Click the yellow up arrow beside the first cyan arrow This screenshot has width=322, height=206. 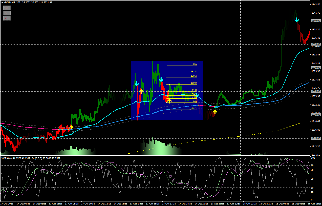(141, 91)
